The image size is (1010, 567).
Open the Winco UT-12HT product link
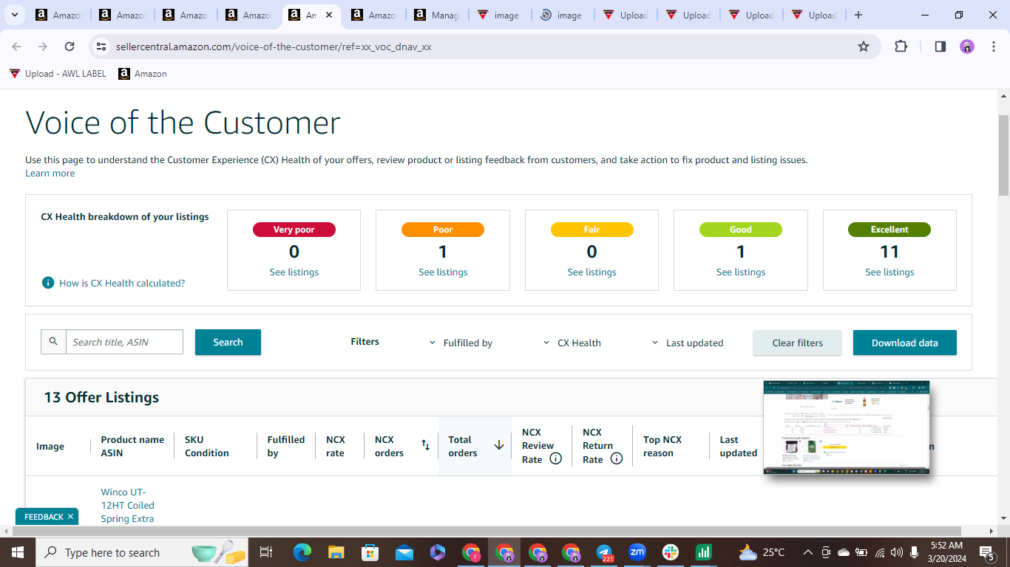(128, 506)
